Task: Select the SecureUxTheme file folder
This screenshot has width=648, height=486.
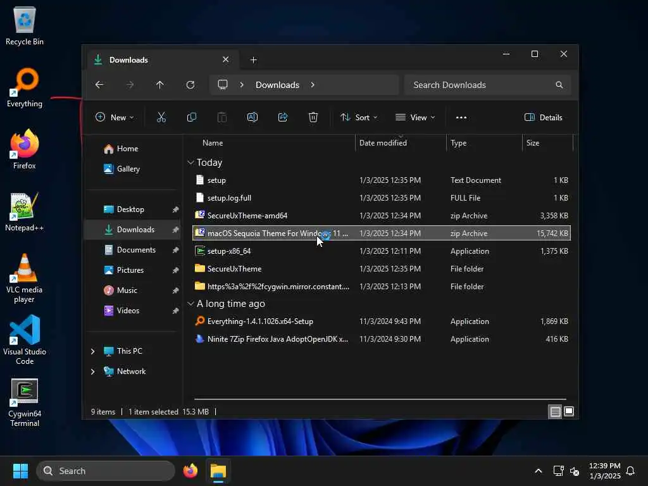Action: (x=381, y=268)
